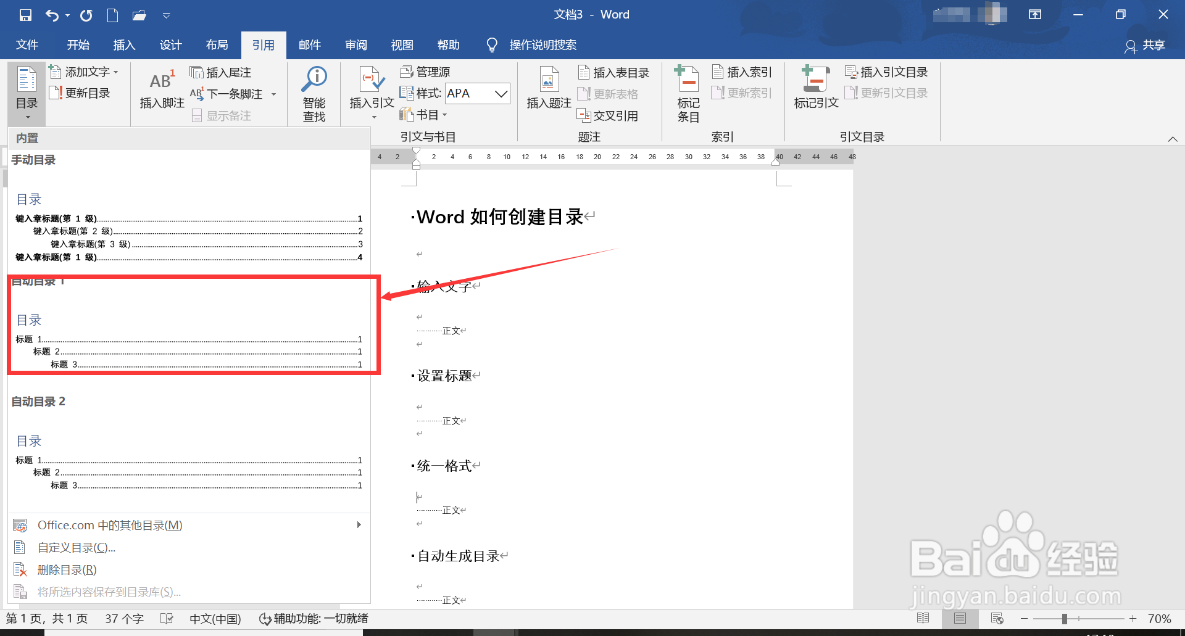Open Office.com 中的其他目录 submenu
The height and width of the screenshot is (636, 1185).
click(189, 526)
